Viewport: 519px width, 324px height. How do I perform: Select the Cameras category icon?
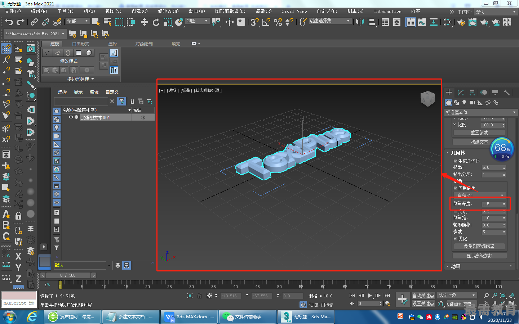pyautogui.click(x=472, y=103)
